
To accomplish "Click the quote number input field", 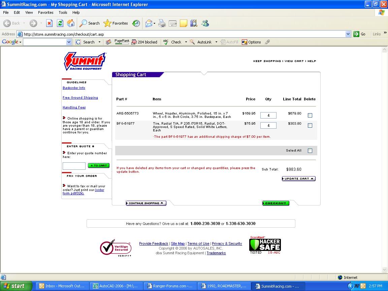I will tap(74, 166).
